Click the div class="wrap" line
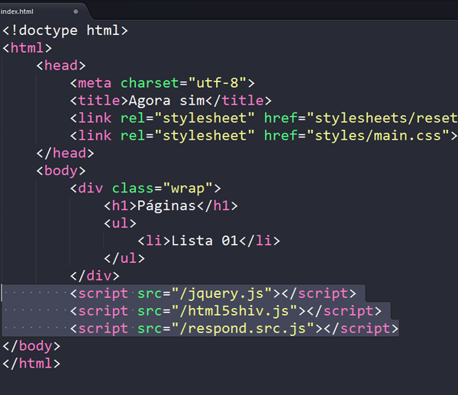458x395 pixels. click(146, 188)
